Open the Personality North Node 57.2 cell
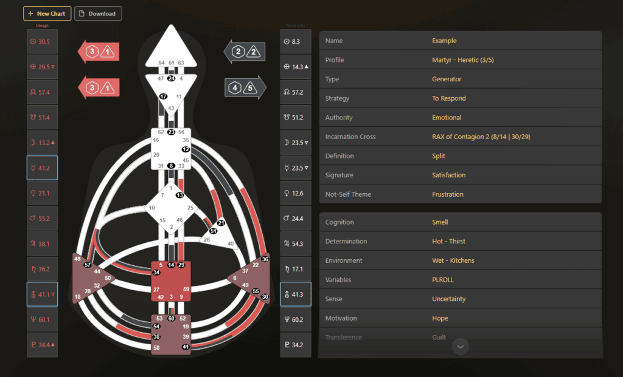Viewport: 623px width, 377px height. tap(296, 92)
